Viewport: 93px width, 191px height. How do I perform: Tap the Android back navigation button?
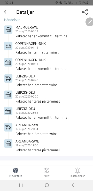(73, 185)
